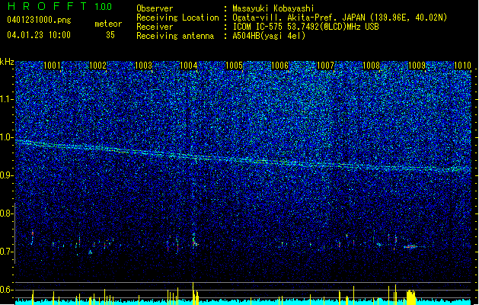Screen dimensions: 479x305
Task: Click the 'meteor' label
Action: 108,24
